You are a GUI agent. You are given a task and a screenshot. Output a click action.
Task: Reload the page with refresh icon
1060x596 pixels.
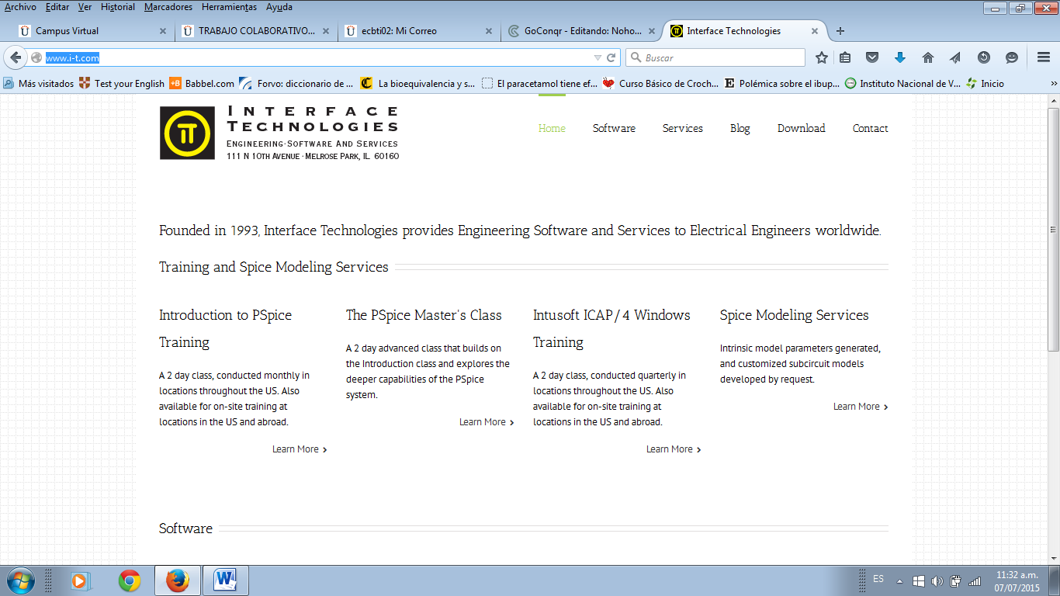click(x=611, y=57)
